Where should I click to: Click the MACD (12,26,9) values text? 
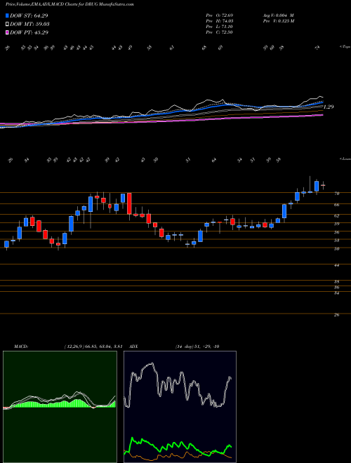pos(93,347)
